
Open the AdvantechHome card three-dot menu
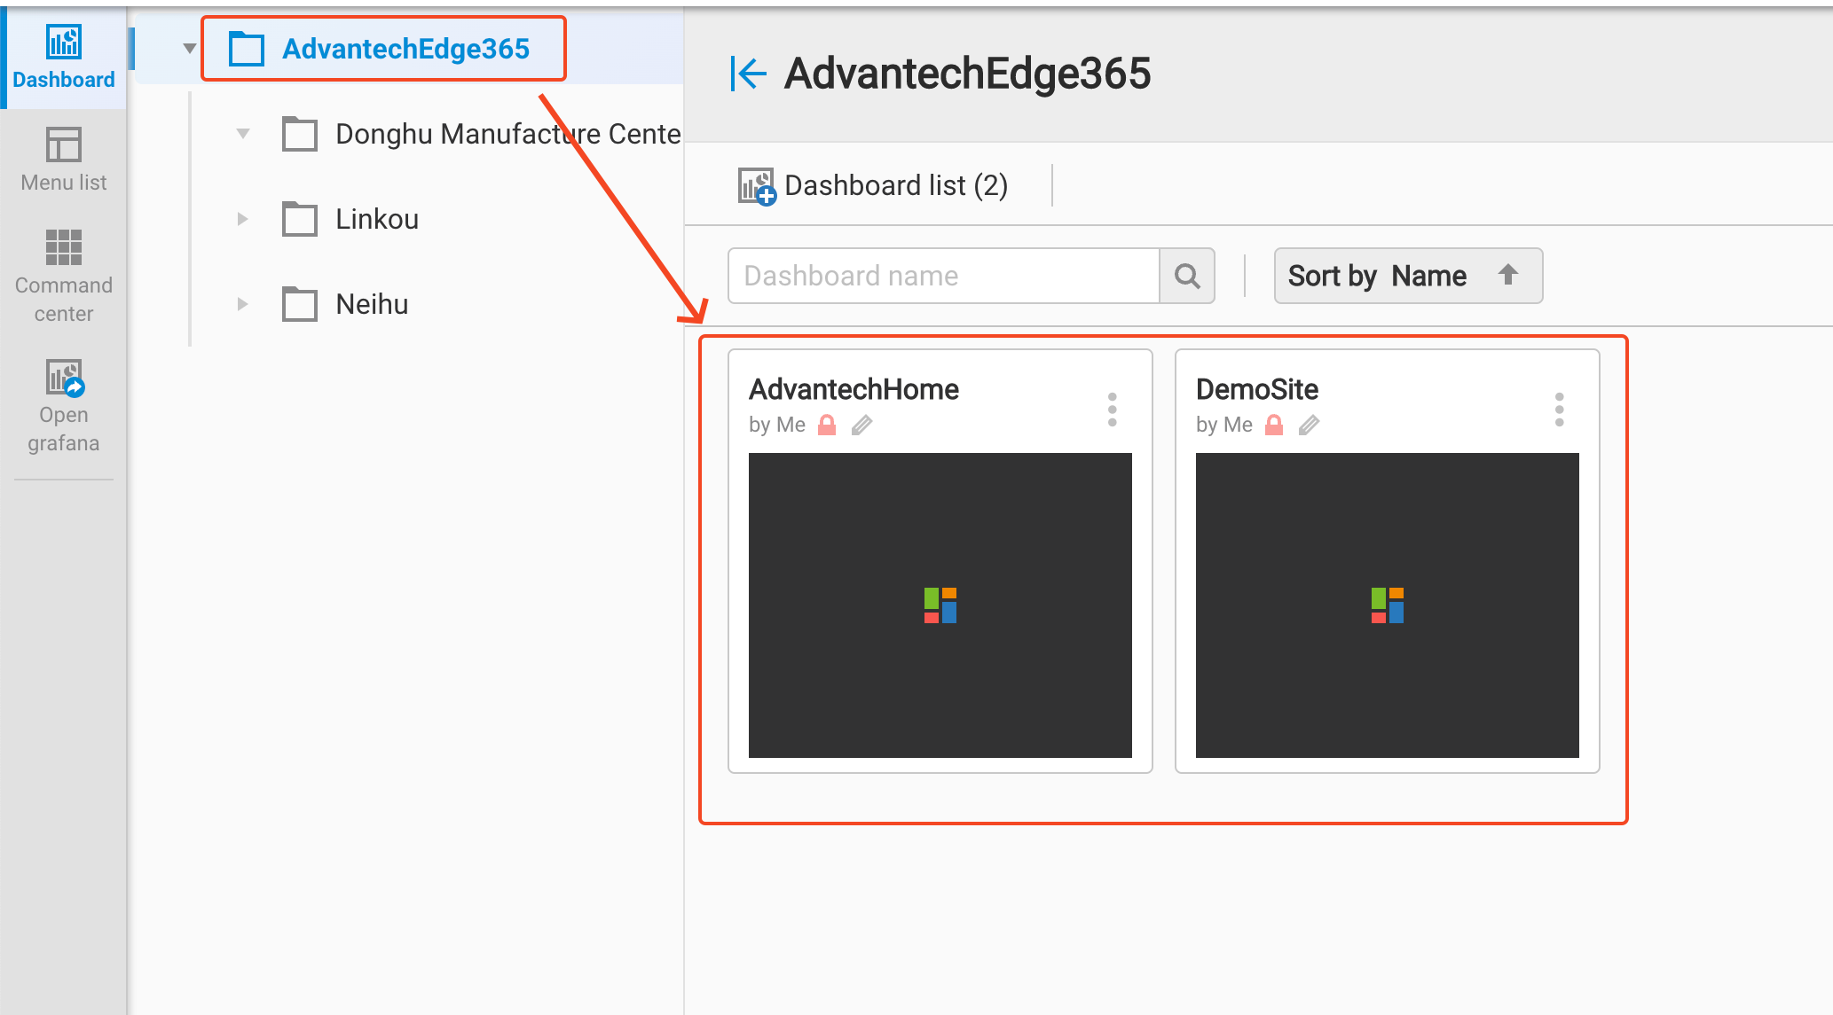pyautogui.click(x=1112, y=410)
